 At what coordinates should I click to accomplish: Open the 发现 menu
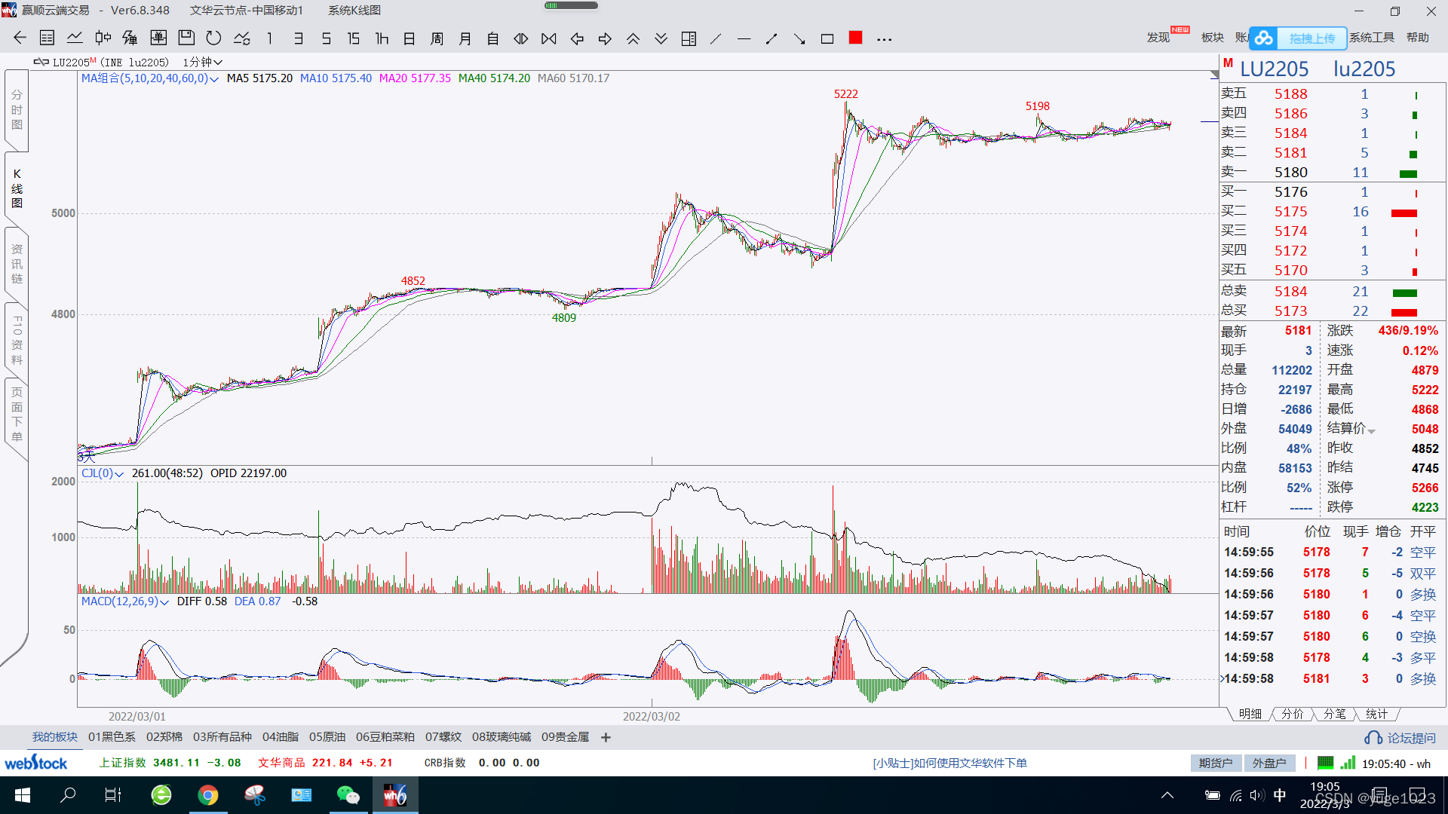click(1158, 38)
